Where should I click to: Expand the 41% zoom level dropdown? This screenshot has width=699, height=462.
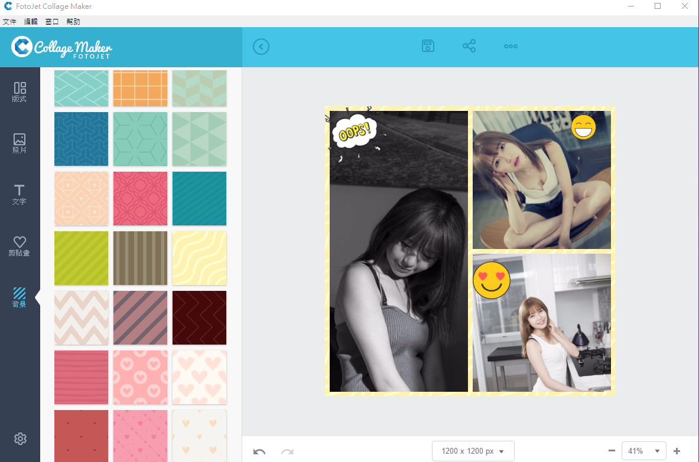click(643, 451)
